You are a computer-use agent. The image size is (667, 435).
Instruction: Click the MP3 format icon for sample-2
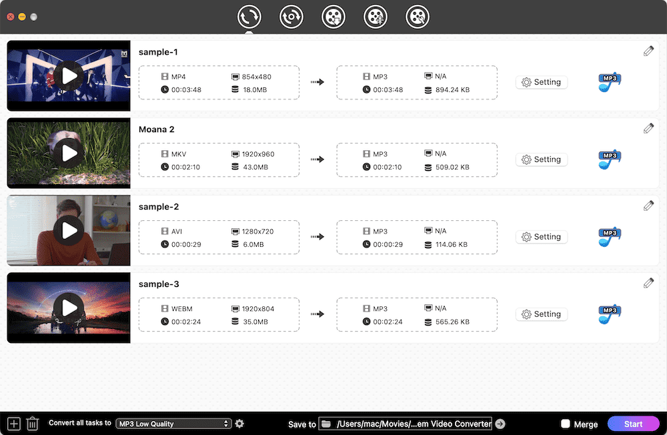(610, 237)
